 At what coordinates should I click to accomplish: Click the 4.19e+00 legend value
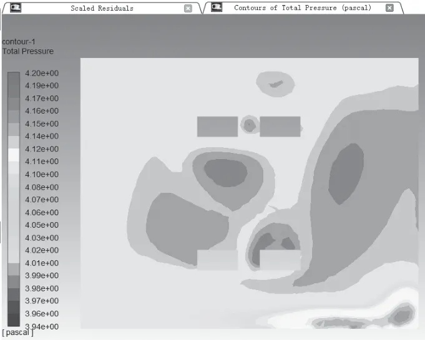tap(42, 85)
